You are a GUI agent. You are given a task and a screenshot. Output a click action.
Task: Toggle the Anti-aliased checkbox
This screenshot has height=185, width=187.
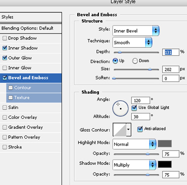coord(140,129)
